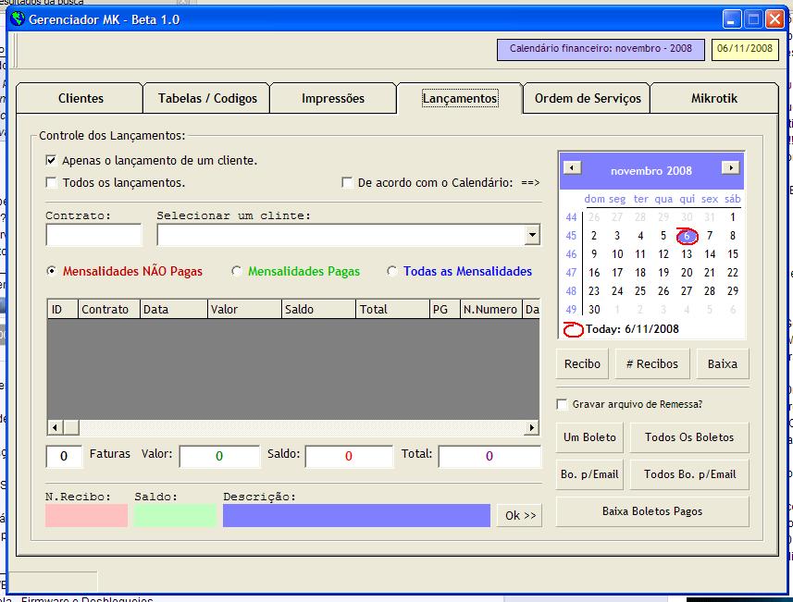
Task: Click the Contrato input field
Action: pyautogui.click(x=93, y=235)
